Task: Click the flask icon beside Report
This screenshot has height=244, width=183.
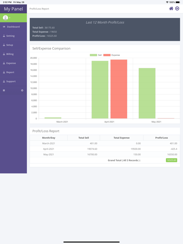Action: (x=4, y=72)
